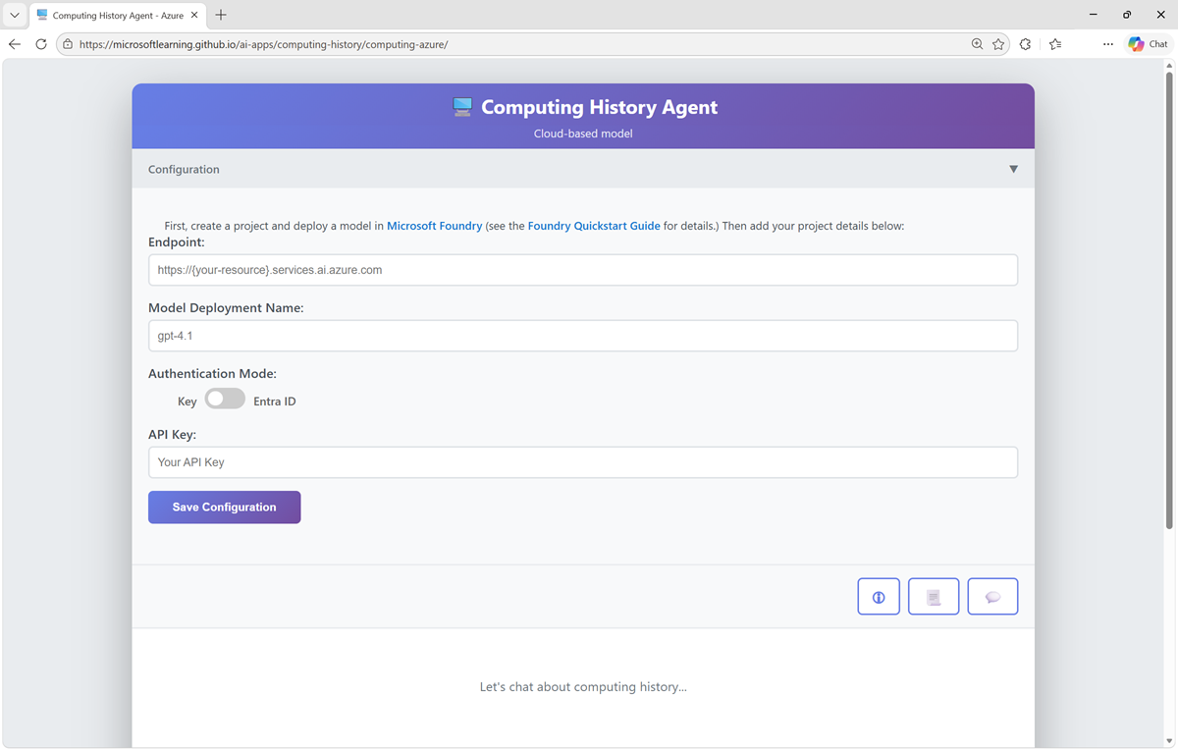Click the "Cloud-based model" subtitle
1178x750 pixels.
pos(583,134)
